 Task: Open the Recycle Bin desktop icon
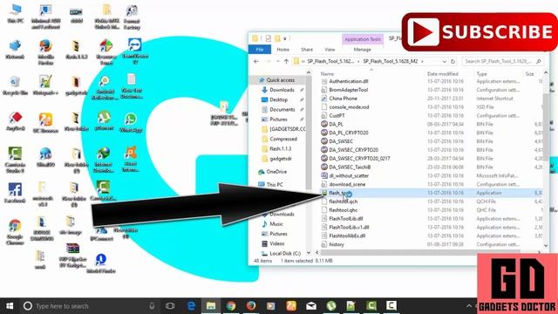[x=15, y=85]
